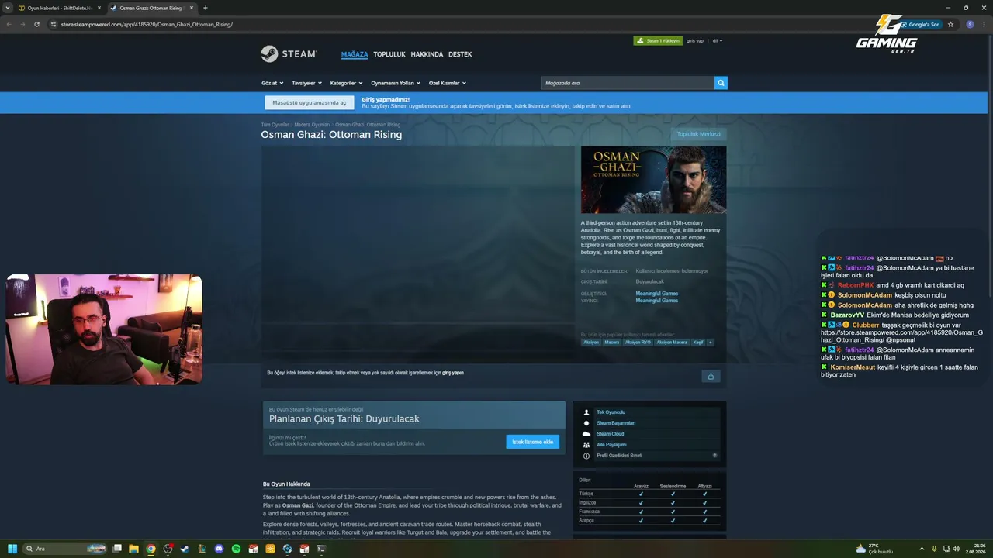Show hidden system tray icons
The height and width of the screenshot is (558, 993).
(x=922, y=549)
